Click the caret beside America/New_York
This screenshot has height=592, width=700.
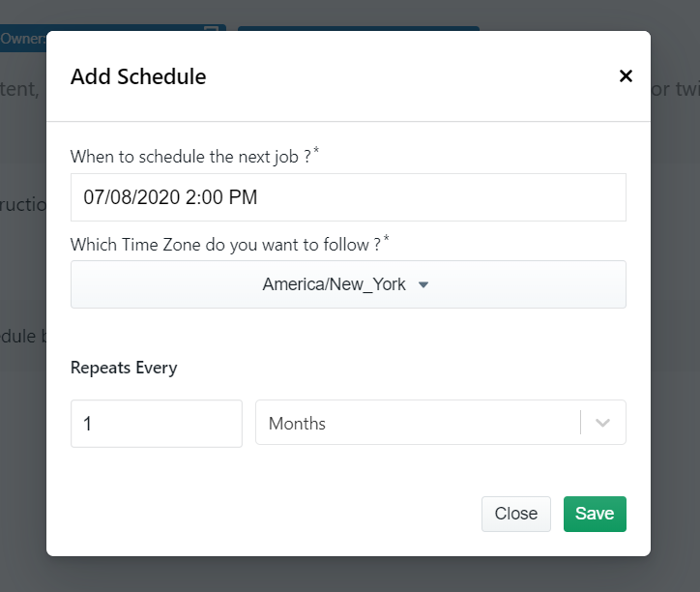click(x=423, y=284)
